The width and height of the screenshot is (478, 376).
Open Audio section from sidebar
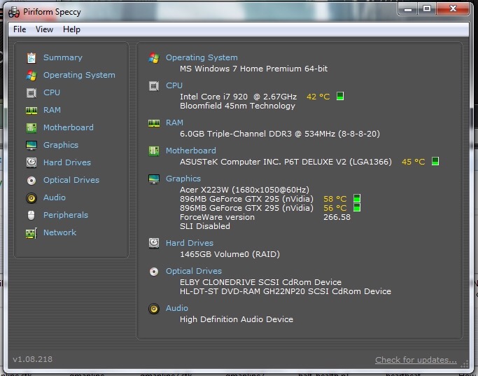(x=55, y=197)
